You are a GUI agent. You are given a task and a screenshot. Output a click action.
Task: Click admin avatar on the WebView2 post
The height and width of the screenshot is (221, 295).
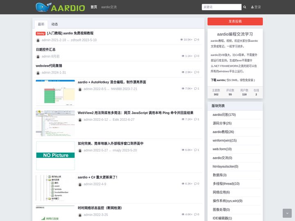(80, 120)
